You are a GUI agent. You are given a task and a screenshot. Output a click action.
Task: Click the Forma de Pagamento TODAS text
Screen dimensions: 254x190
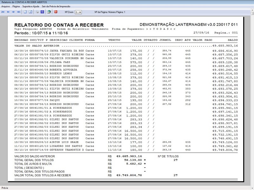click(x=144, y=29)
